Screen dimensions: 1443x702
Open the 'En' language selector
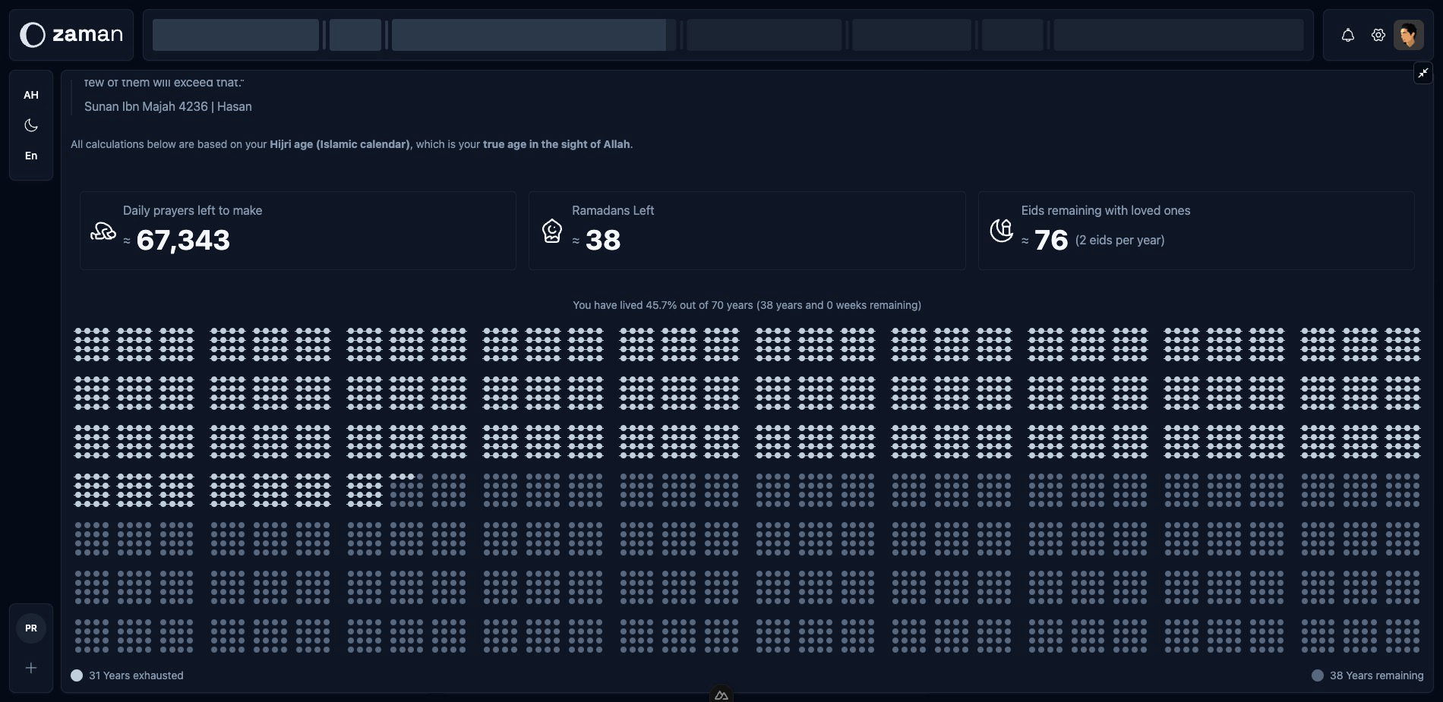31,156
